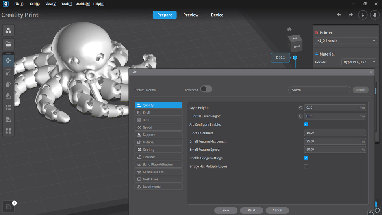Reset view with the home icon

(289, 29)
